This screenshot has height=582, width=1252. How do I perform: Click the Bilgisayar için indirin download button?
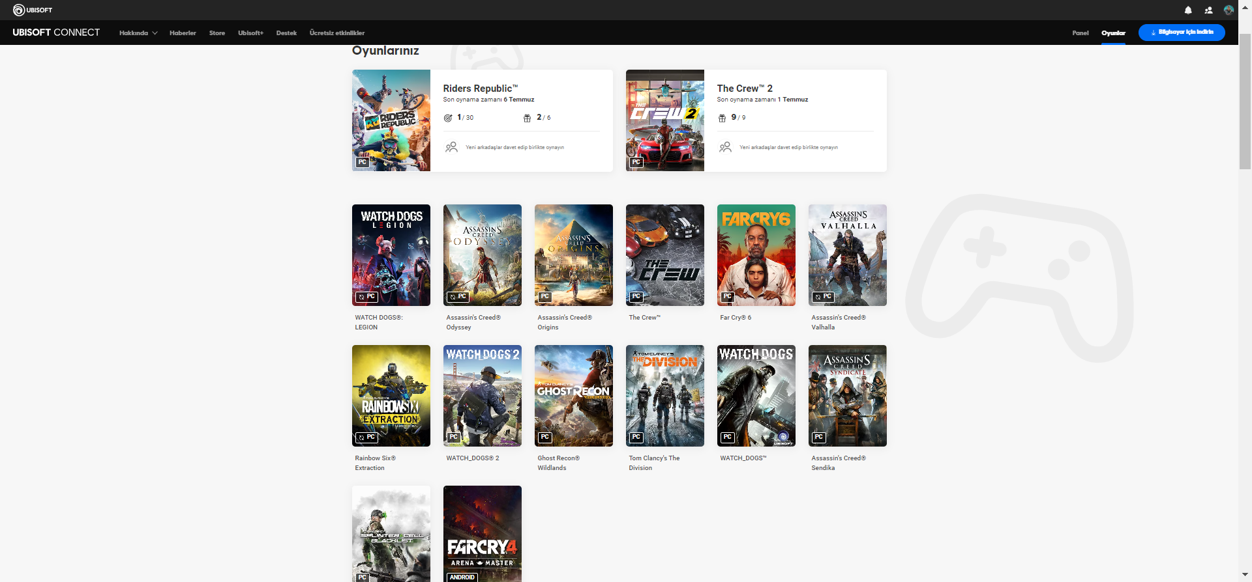1182,33
